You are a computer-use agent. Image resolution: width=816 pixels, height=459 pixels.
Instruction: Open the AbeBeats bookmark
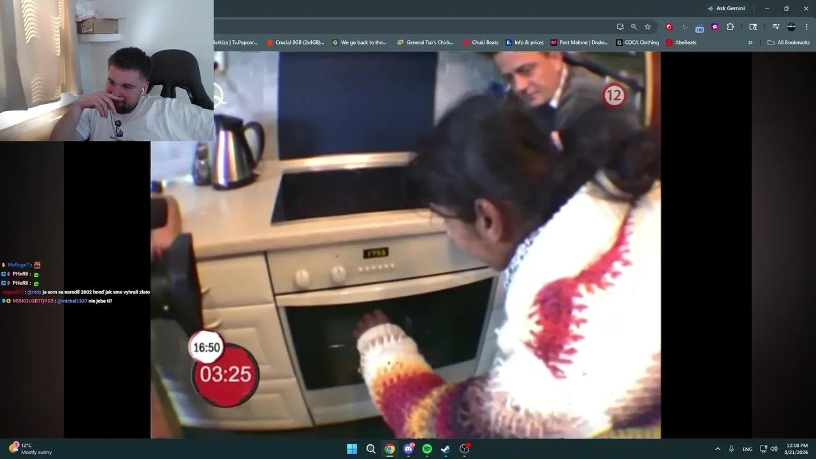coord(681,43)
